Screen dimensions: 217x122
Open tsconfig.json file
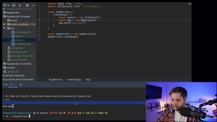[x=19, y=60]
